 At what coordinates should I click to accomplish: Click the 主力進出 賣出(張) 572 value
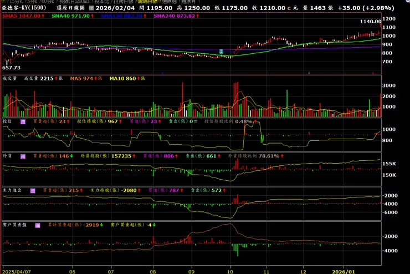(x=217, y=190)
